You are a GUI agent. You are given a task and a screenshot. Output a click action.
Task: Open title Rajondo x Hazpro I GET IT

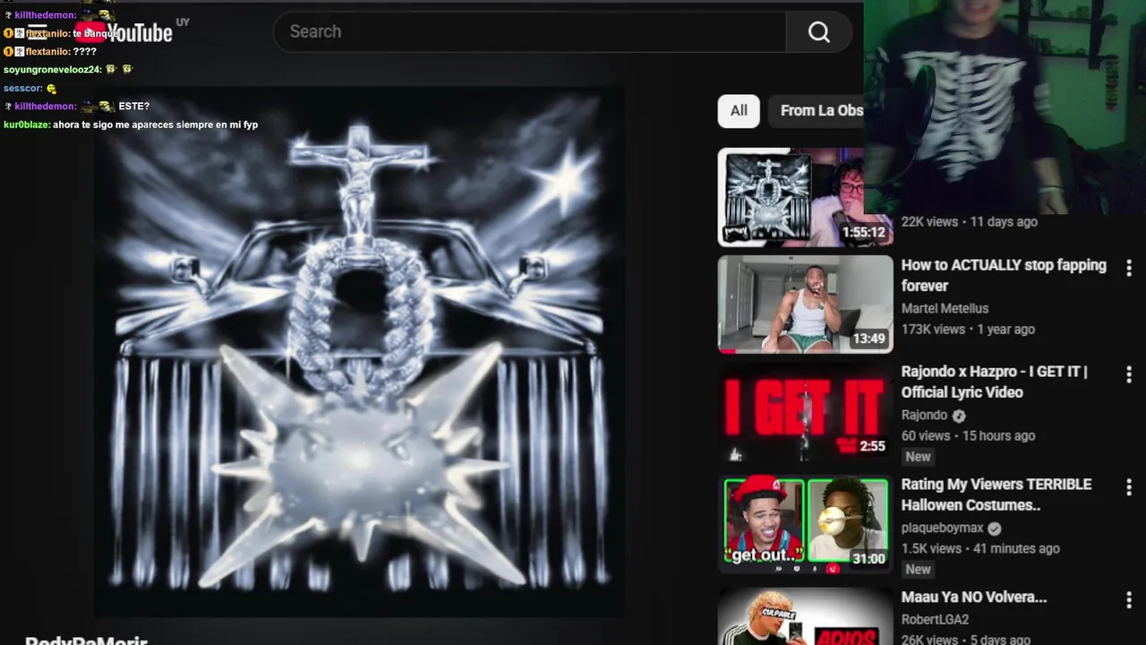tap(994, 382)
